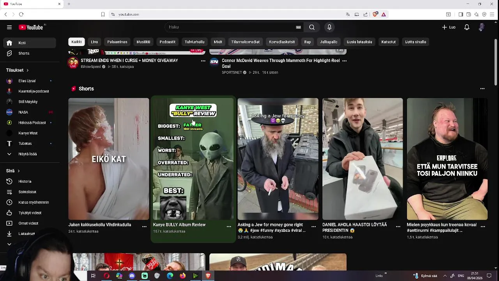
Task: Click the Brave Shields lion icon
Action: [375, 14]
